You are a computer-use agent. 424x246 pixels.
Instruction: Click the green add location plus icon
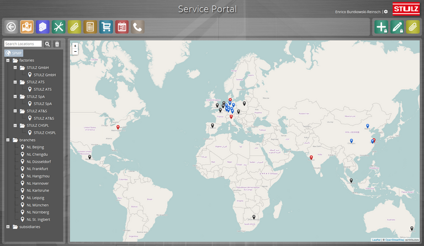(x=381, y=27)
